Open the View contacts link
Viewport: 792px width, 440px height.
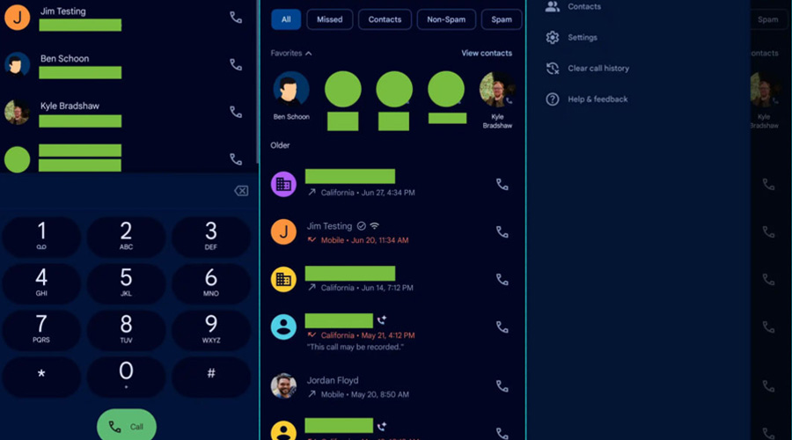click(x=486, y=54)
